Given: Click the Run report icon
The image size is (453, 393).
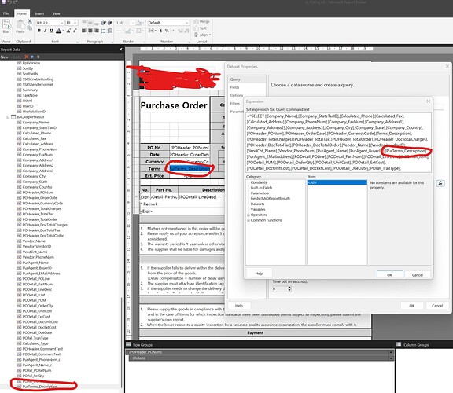Looking at the screenshot, I should coord(6,26).
